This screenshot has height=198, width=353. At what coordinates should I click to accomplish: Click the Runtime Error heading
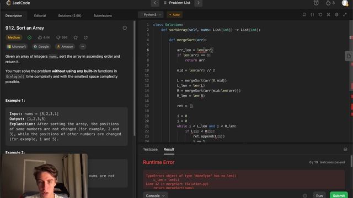(159, 162)
